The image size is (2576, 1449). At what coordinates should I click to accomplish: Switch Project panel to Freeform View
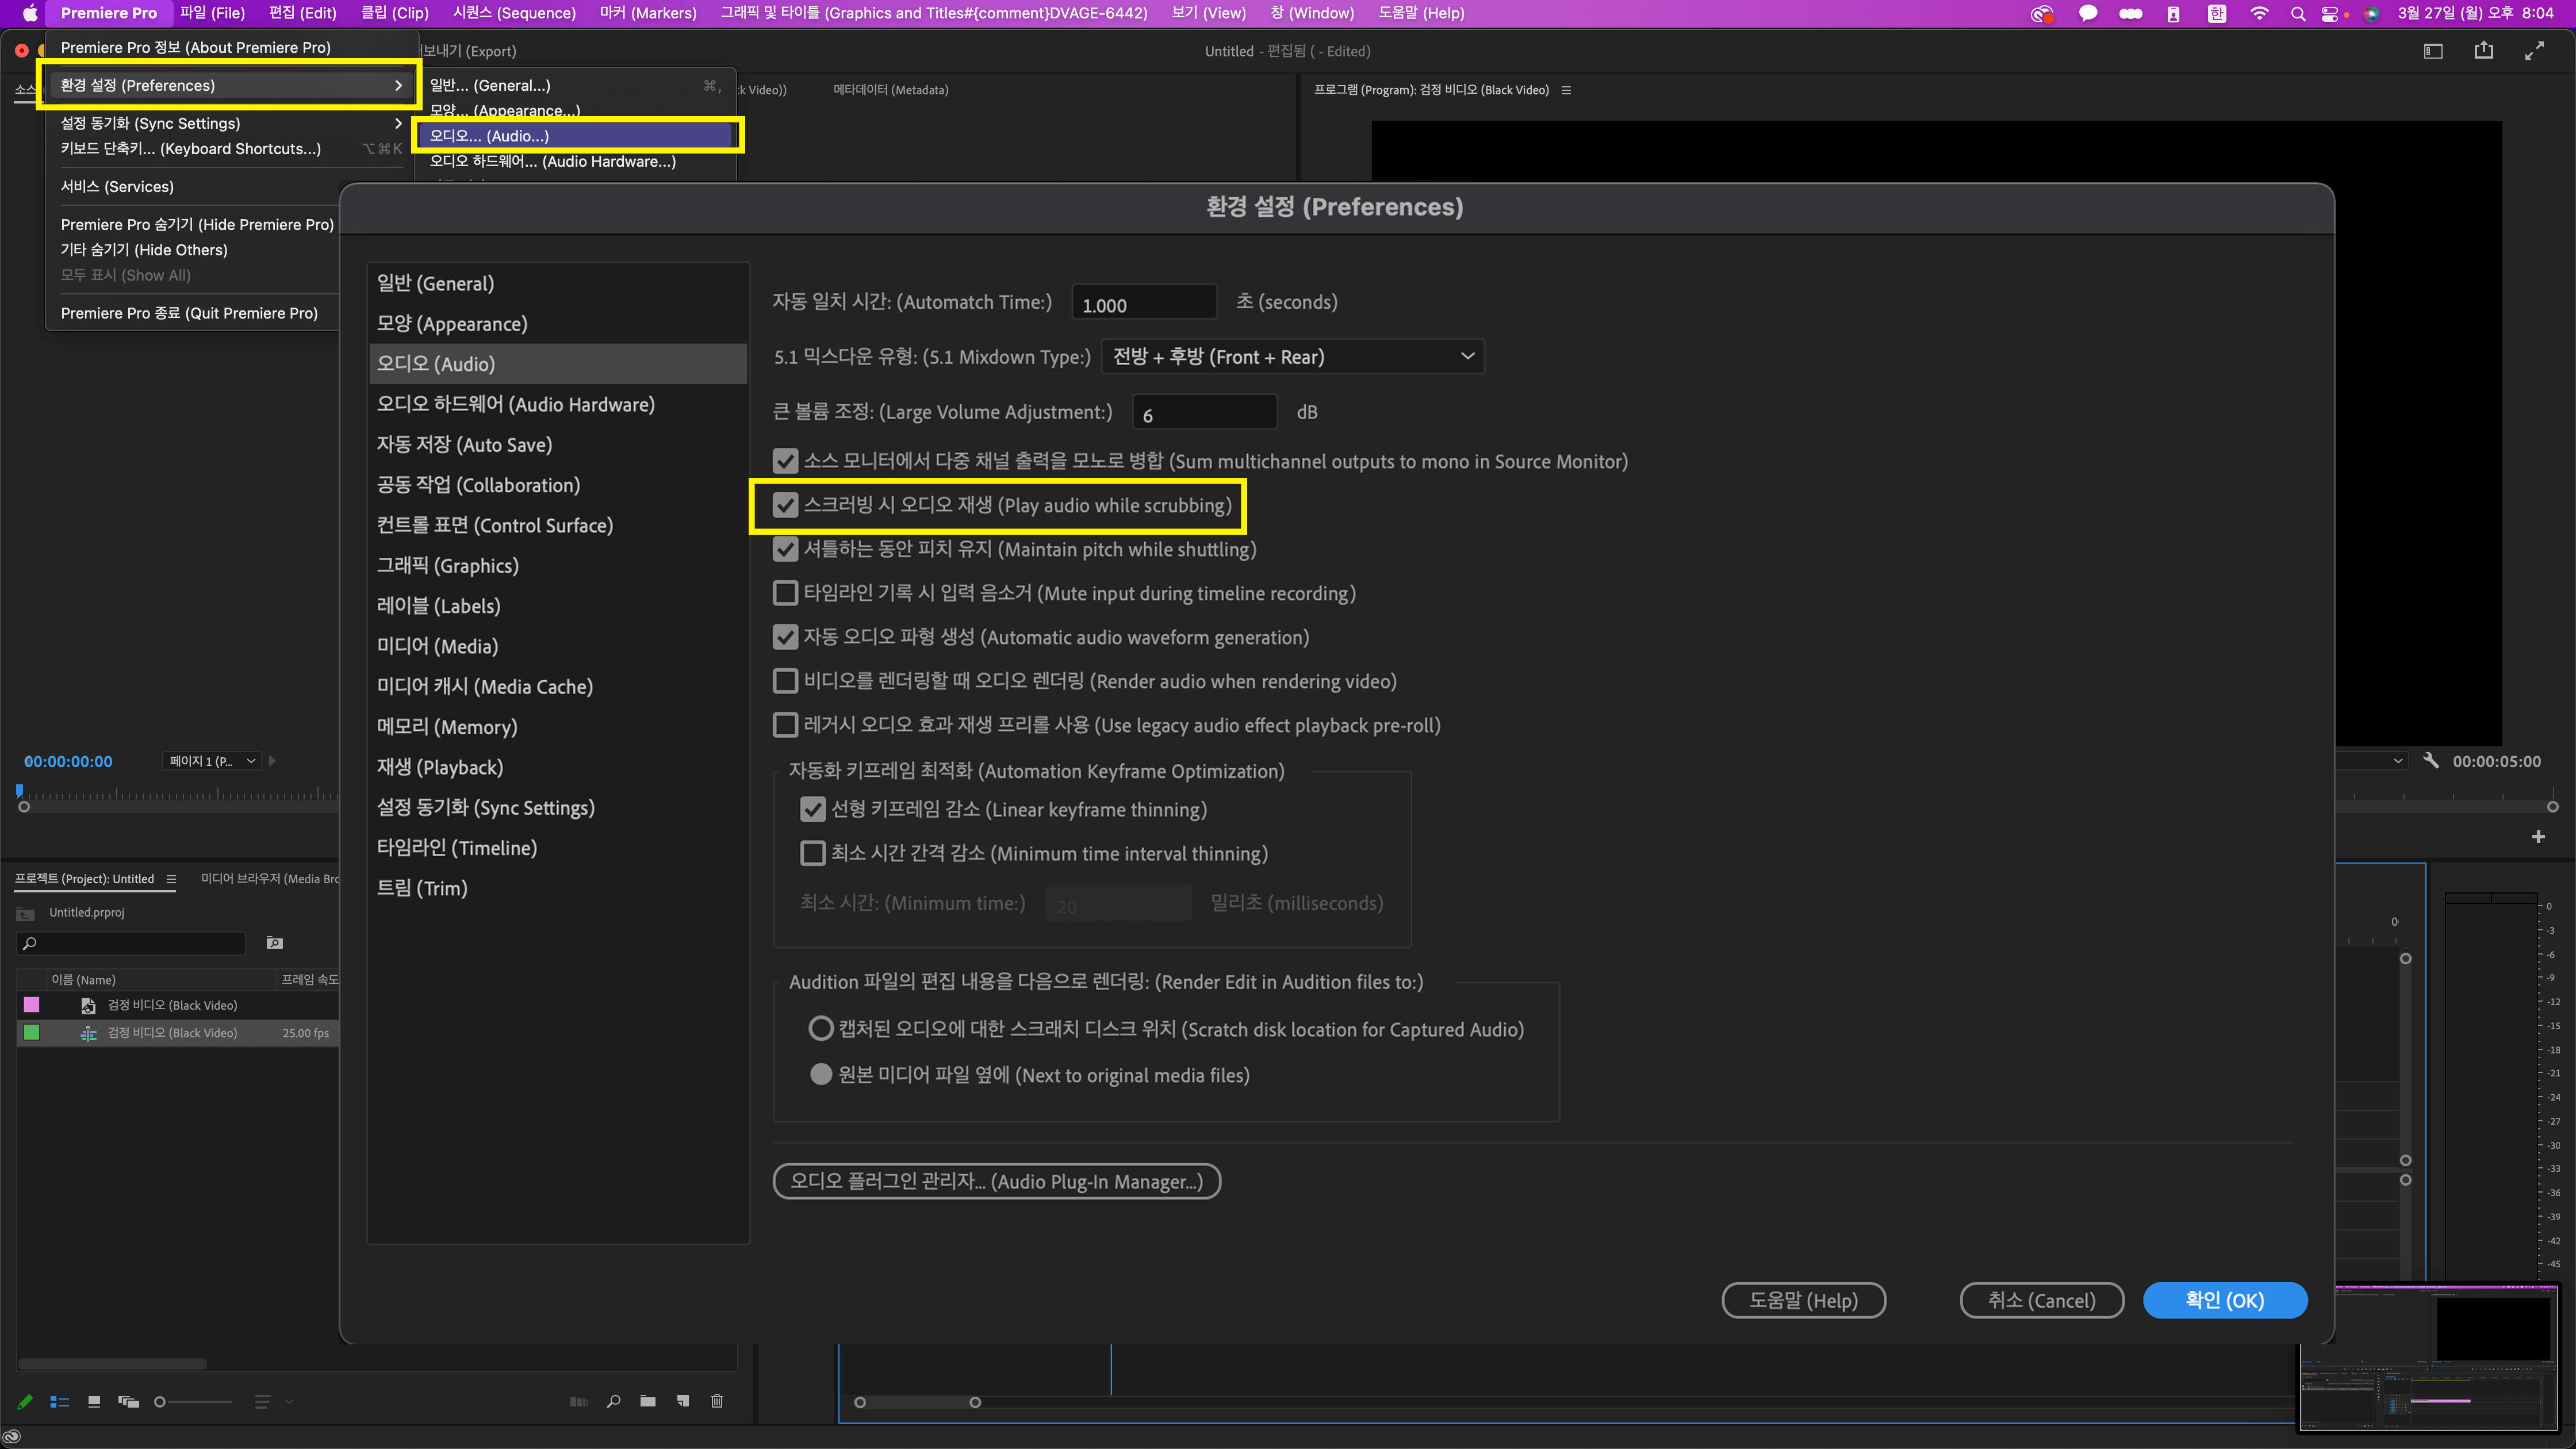coord(128,1402)
